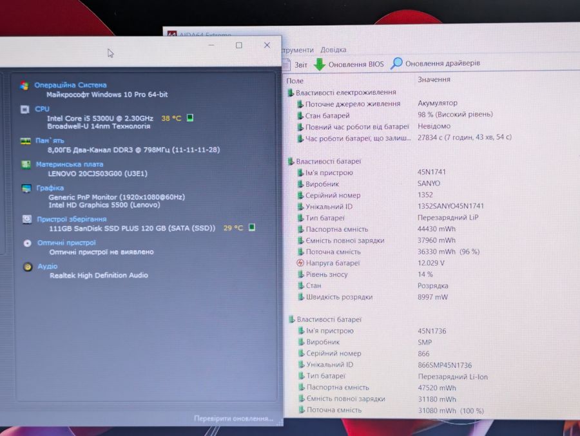
Task: Click the report page icon next to Звіт
Action: click(287, 64)
